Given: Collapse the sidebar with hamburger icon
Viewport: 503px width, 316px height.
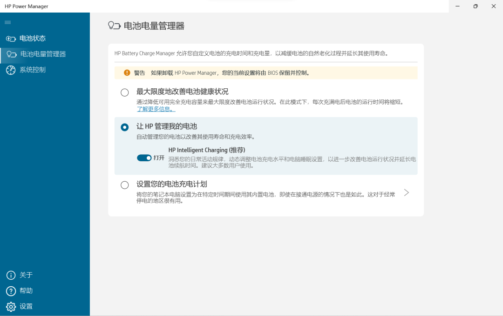Looking at the screenshot, I should point(8,22).
